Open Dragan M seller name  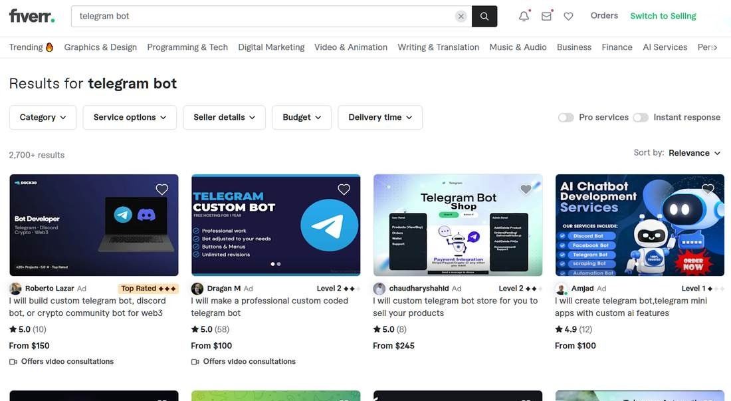click(224, 289)
